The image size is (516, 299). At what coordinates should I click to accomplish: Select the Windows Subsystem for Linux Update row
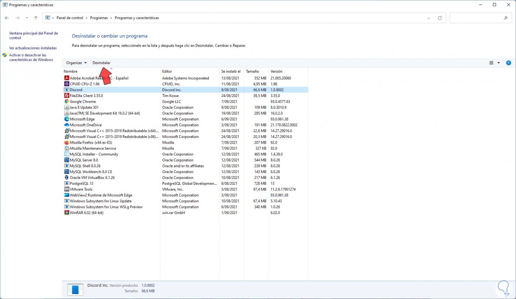point(185,201)
